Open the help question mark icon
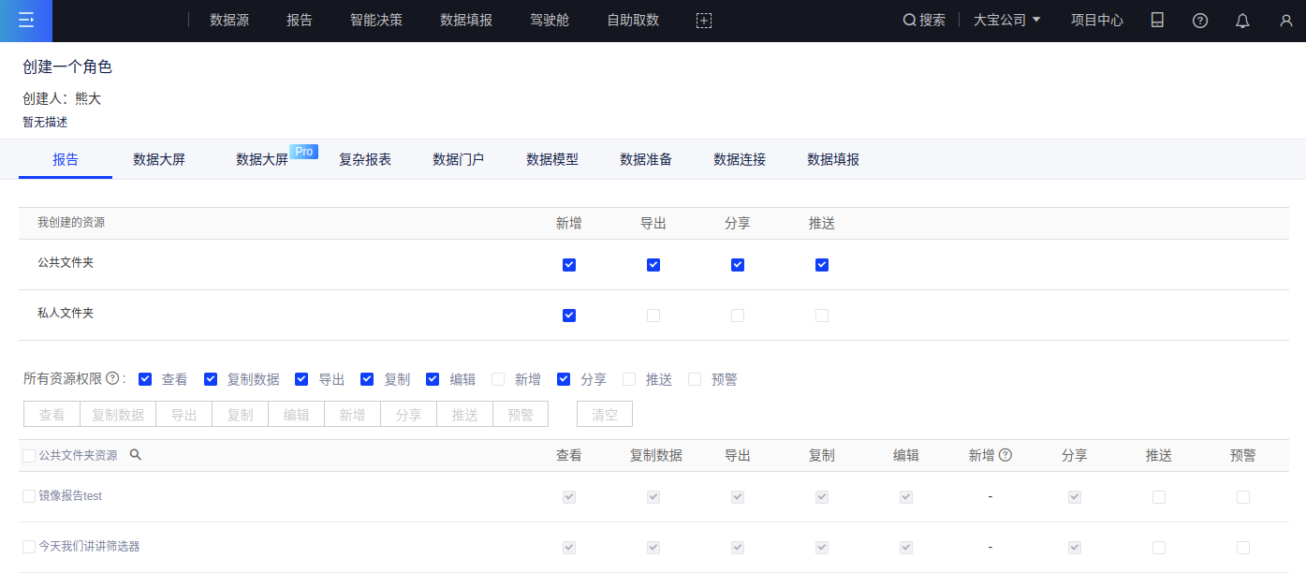The width and height of the screenshot is (1306, 573). tap(1200, 21)
